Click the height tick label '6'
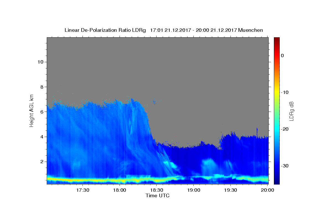 click(41, 112)
